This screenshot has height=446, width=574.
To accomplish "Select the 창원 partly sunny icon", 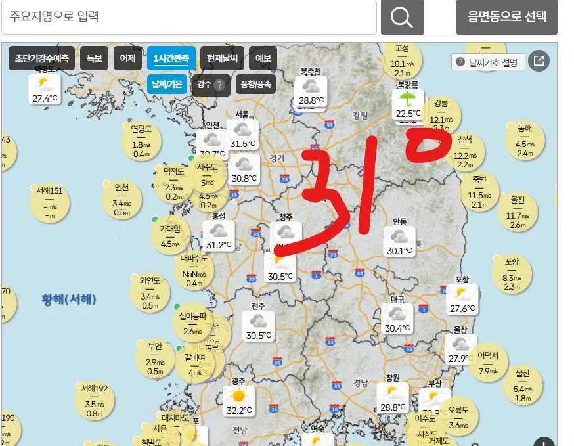I will [x=393, y=391].
